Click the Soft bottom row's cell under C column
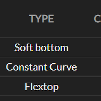Screen dimensions: 101x101 tap(93, 47)
